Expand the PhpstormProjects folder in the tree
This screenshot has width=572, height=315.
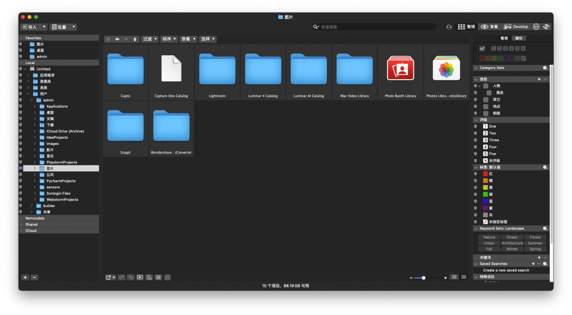(x=35, y=162)
